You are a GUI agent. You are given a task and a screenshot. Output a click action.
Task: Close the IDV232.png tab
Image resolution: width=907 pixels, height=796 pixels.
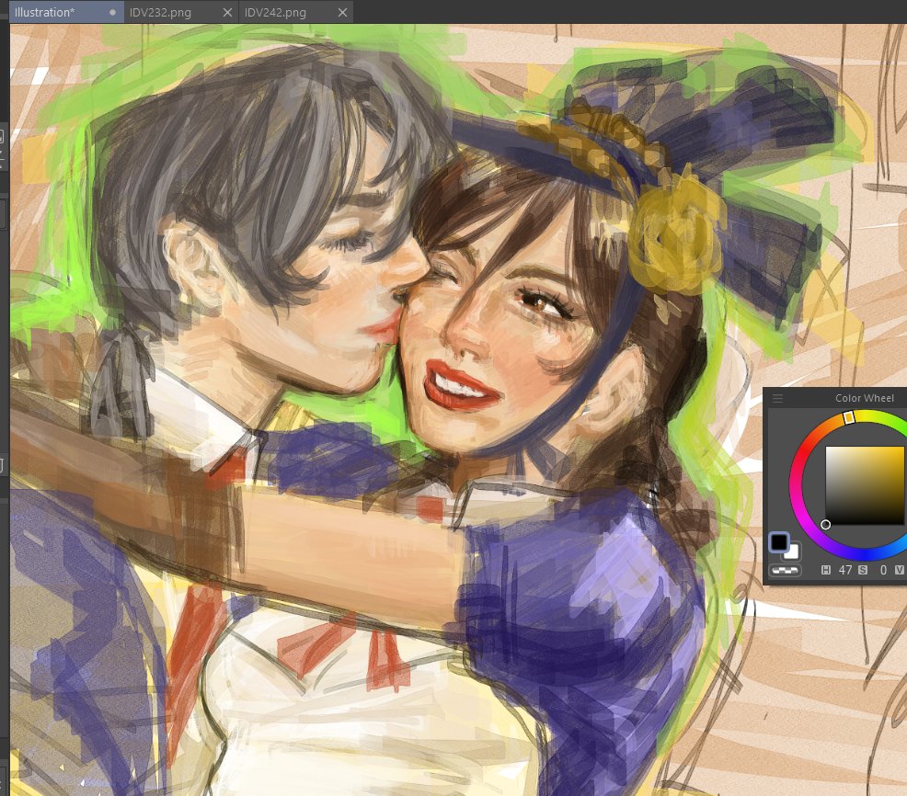click(227, 13)
